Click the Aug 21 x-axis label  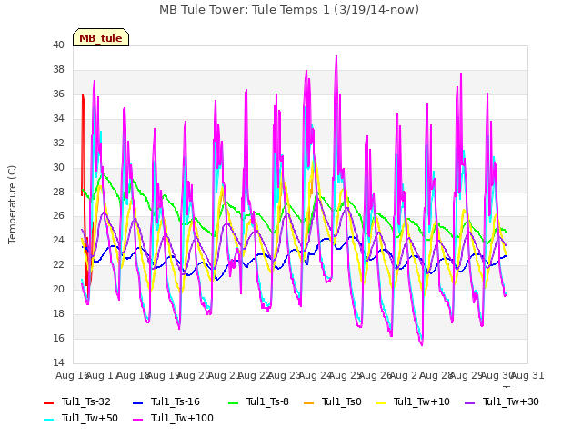(225, 375)
